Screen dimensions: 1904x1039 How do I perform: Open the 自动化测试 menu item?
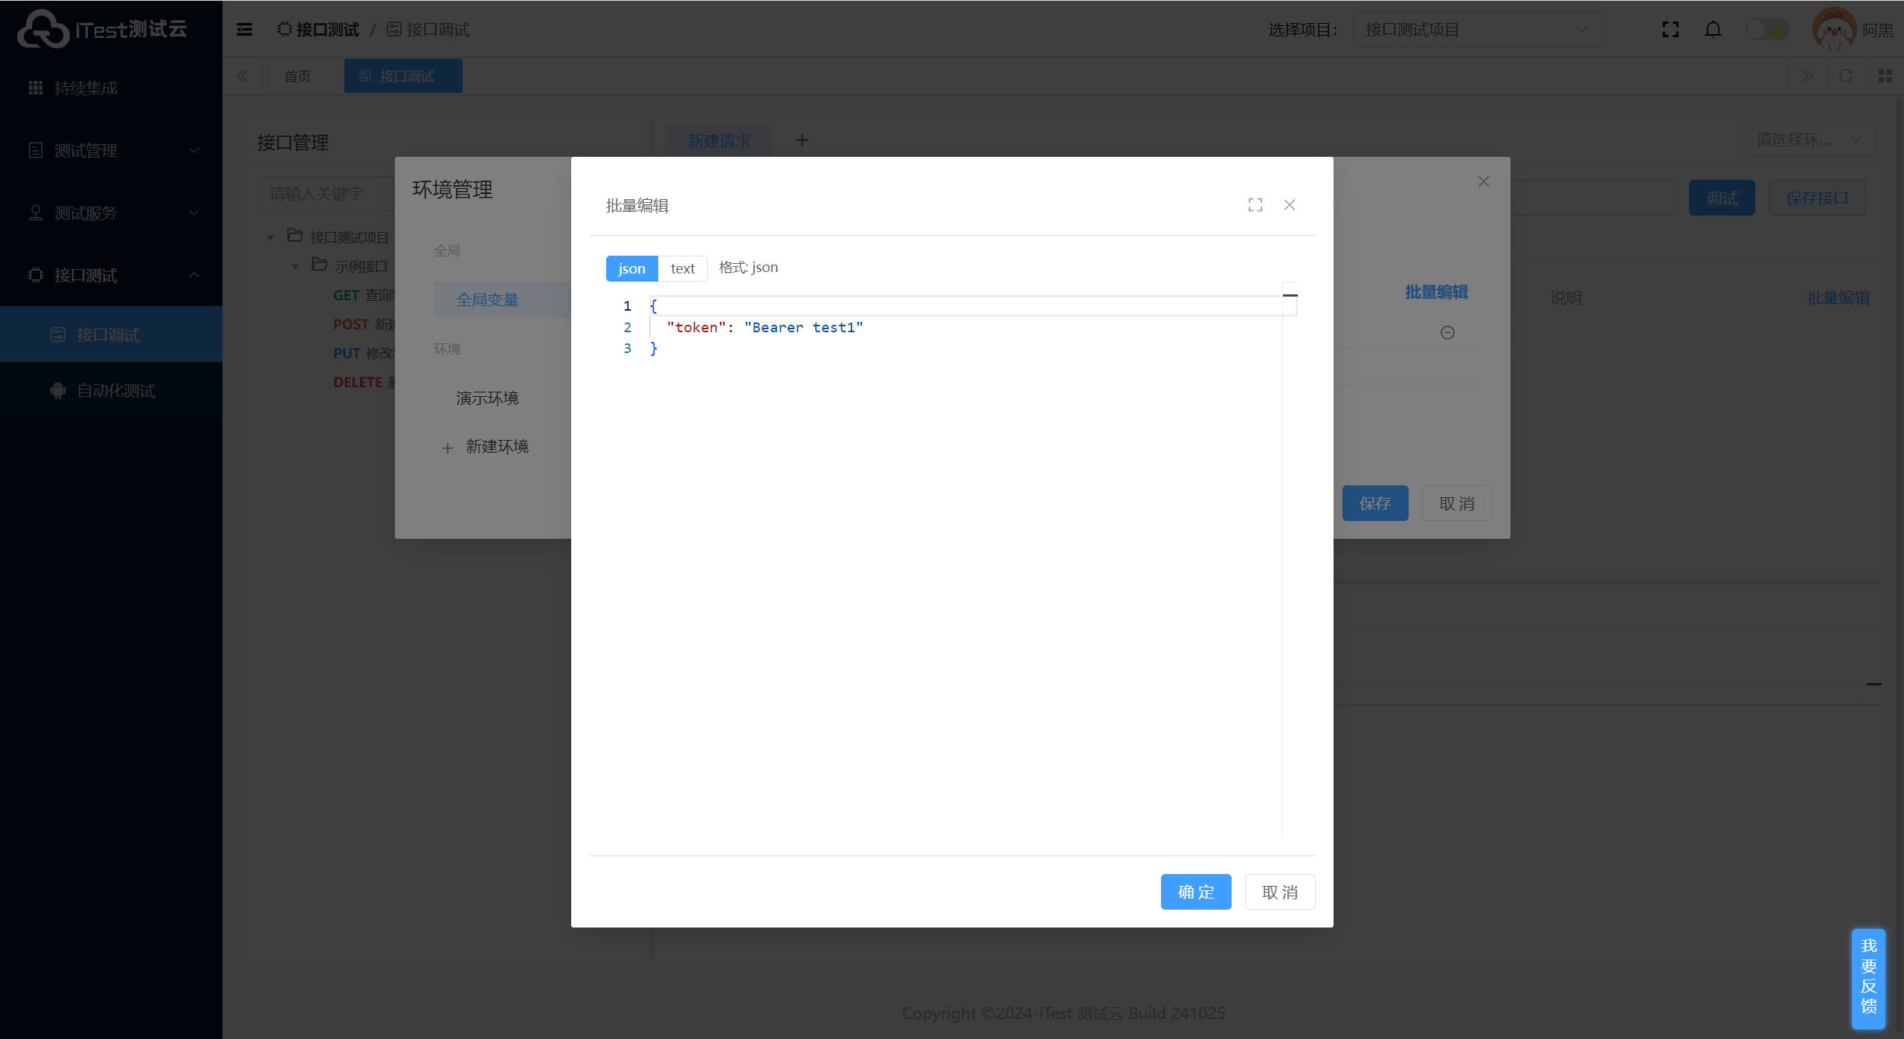tap(115, 390)
